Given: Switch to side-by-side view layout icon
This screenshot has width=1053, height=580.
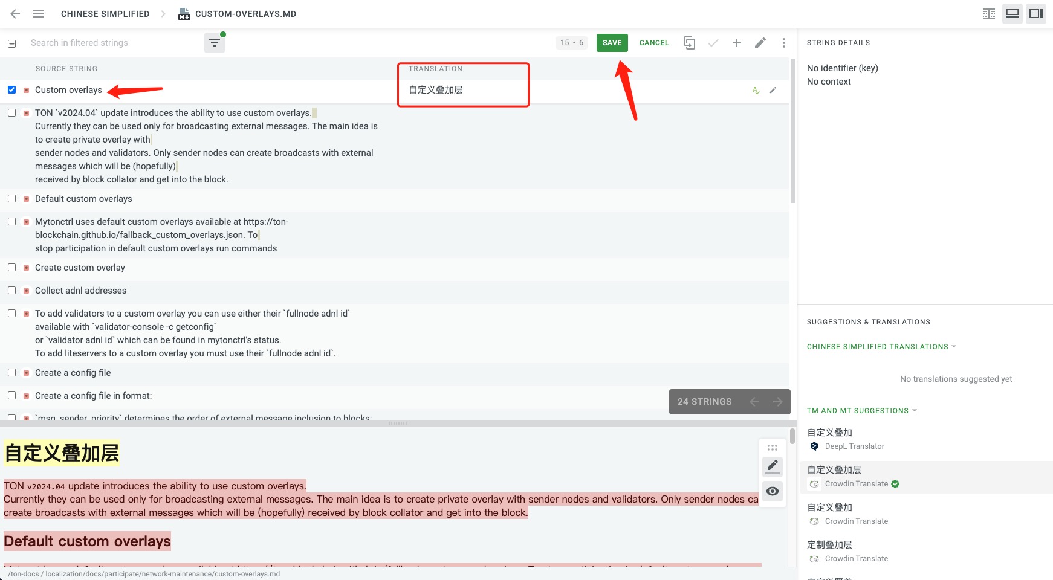Looking at the screenshot, I should [989, 13].
